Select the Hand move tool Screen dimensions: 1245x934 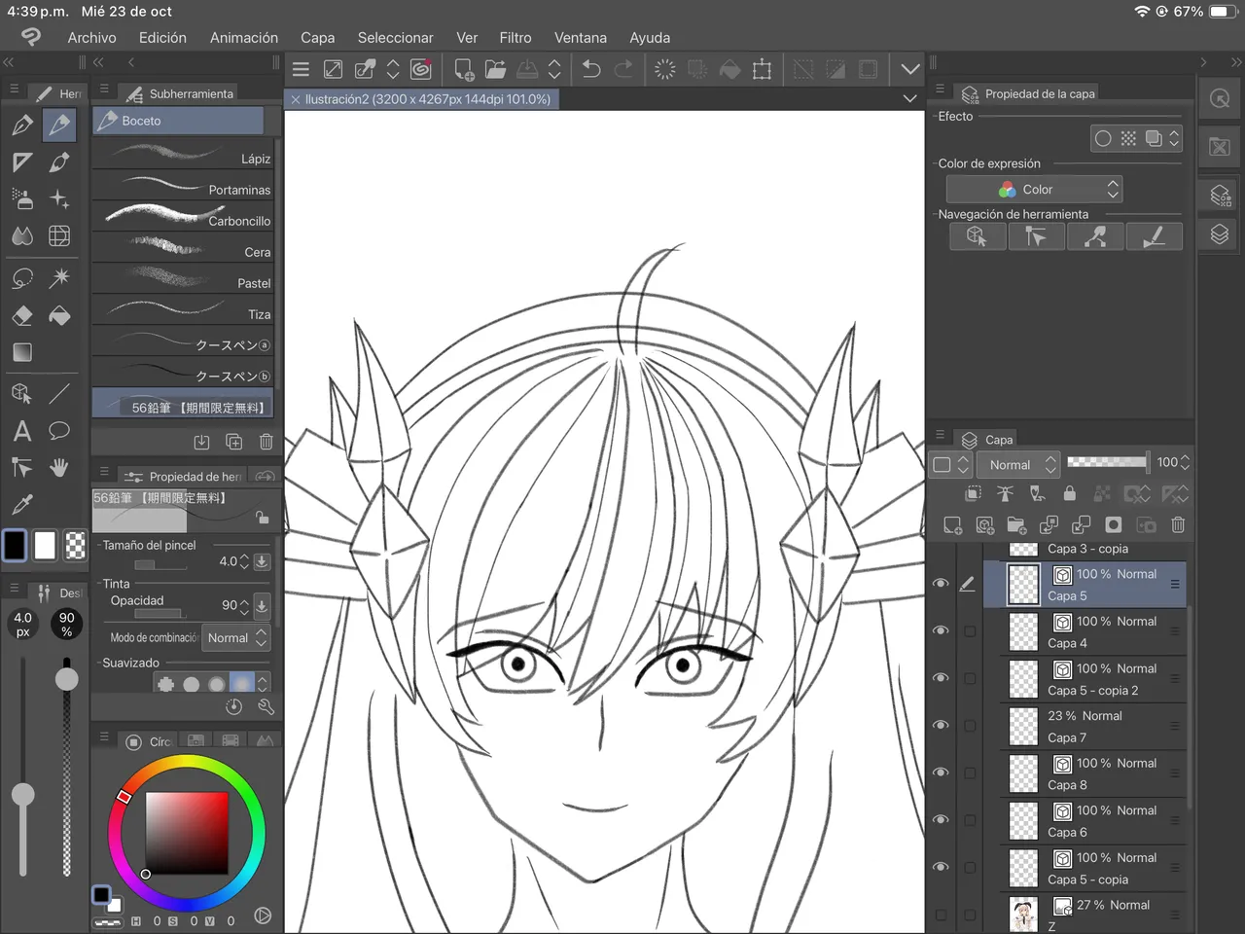tap(59, 468)
